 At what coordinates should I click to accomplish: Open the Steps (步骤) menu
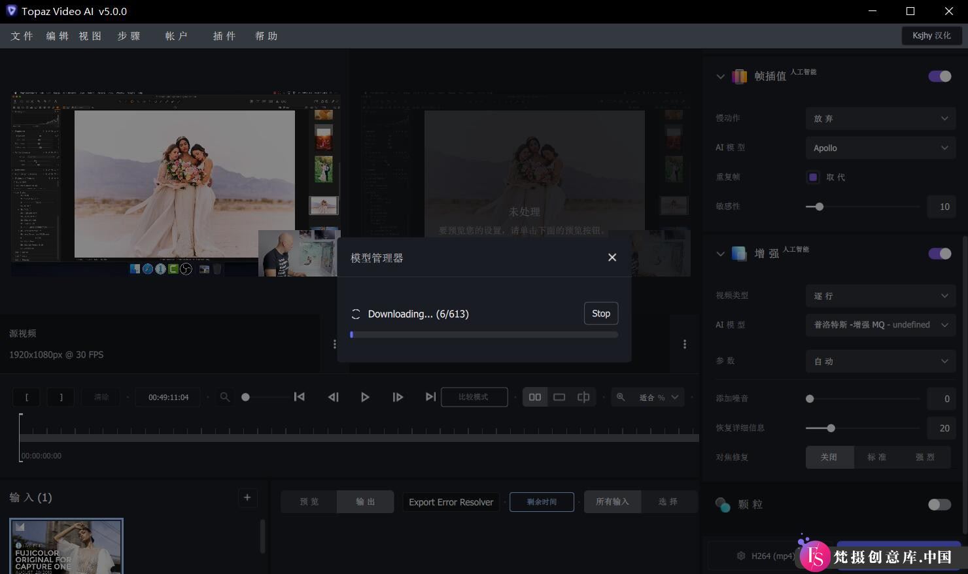[129, 36]
